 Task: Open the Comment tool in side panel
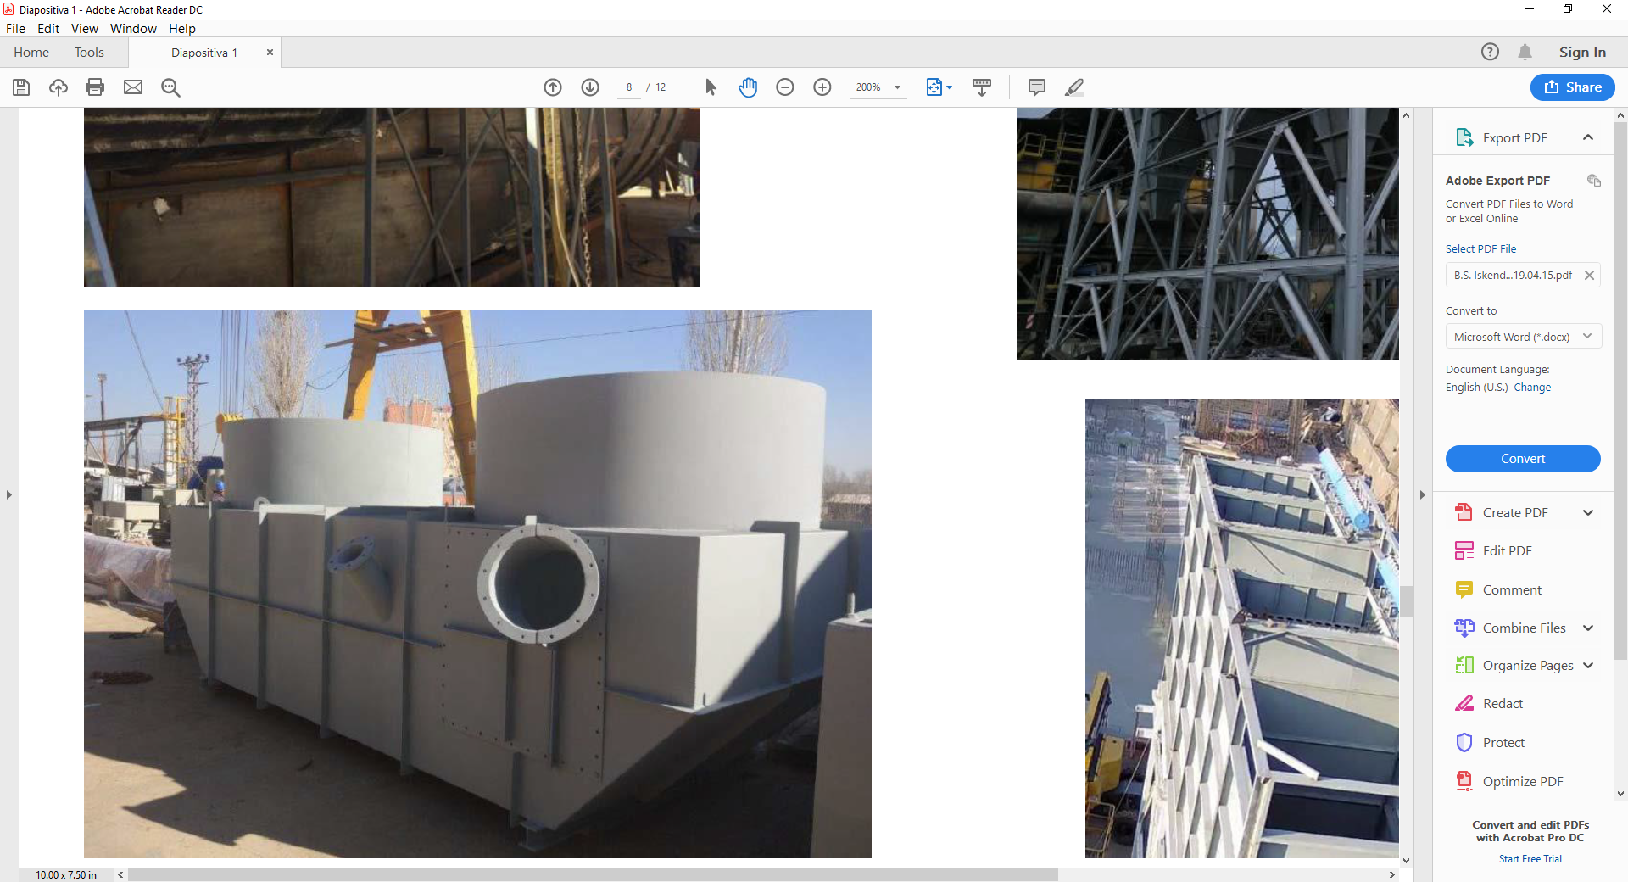(1511, 589)
